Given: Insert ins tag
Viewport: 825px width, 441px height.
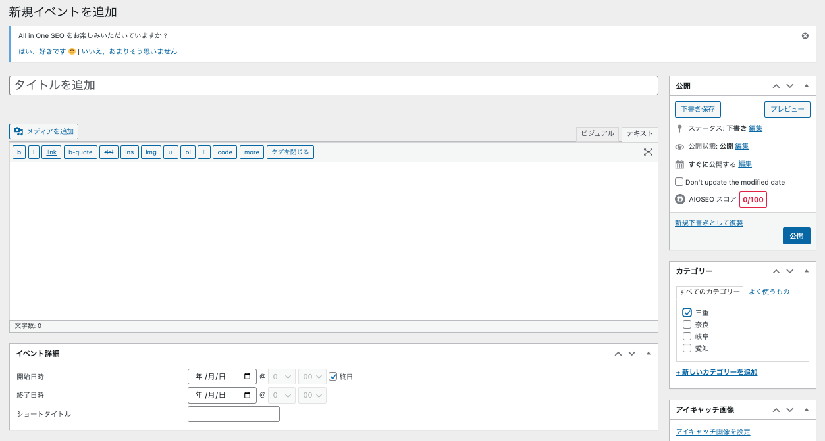Looking at the screenshot, I should coord(130,152).
